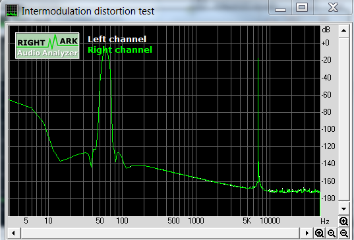This screenshot has width=354, height=240.
Task: Click the white Left channel legend label
Action: point(117,40)
